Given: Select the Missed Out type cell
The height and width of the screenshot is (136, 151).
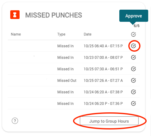Looking at the screenshot, I should click(x=67, y=81).
